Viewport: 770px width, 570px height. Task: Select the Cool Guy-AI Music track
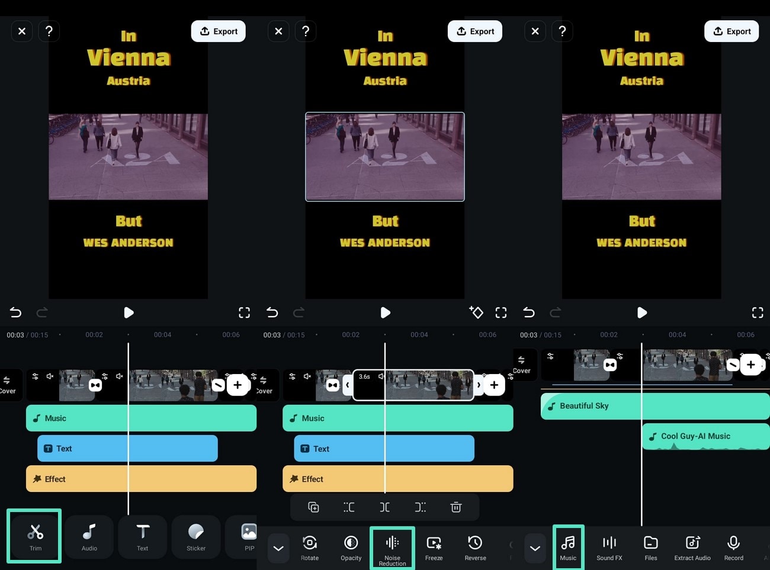(x=706, y=436)
